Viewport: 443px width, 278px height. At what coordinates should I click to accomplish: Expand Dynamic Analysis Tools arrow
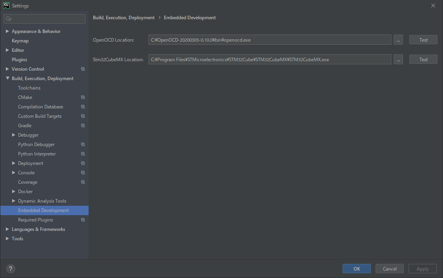pyautogui.click(x=14, y=201)
